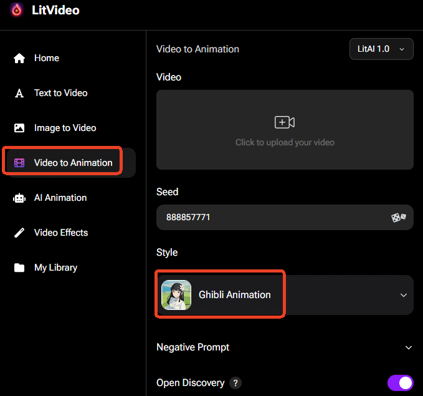The height and width of the screenshot is (396, 423).
Task: Click the Home house icon
Action: coord(19,58)
